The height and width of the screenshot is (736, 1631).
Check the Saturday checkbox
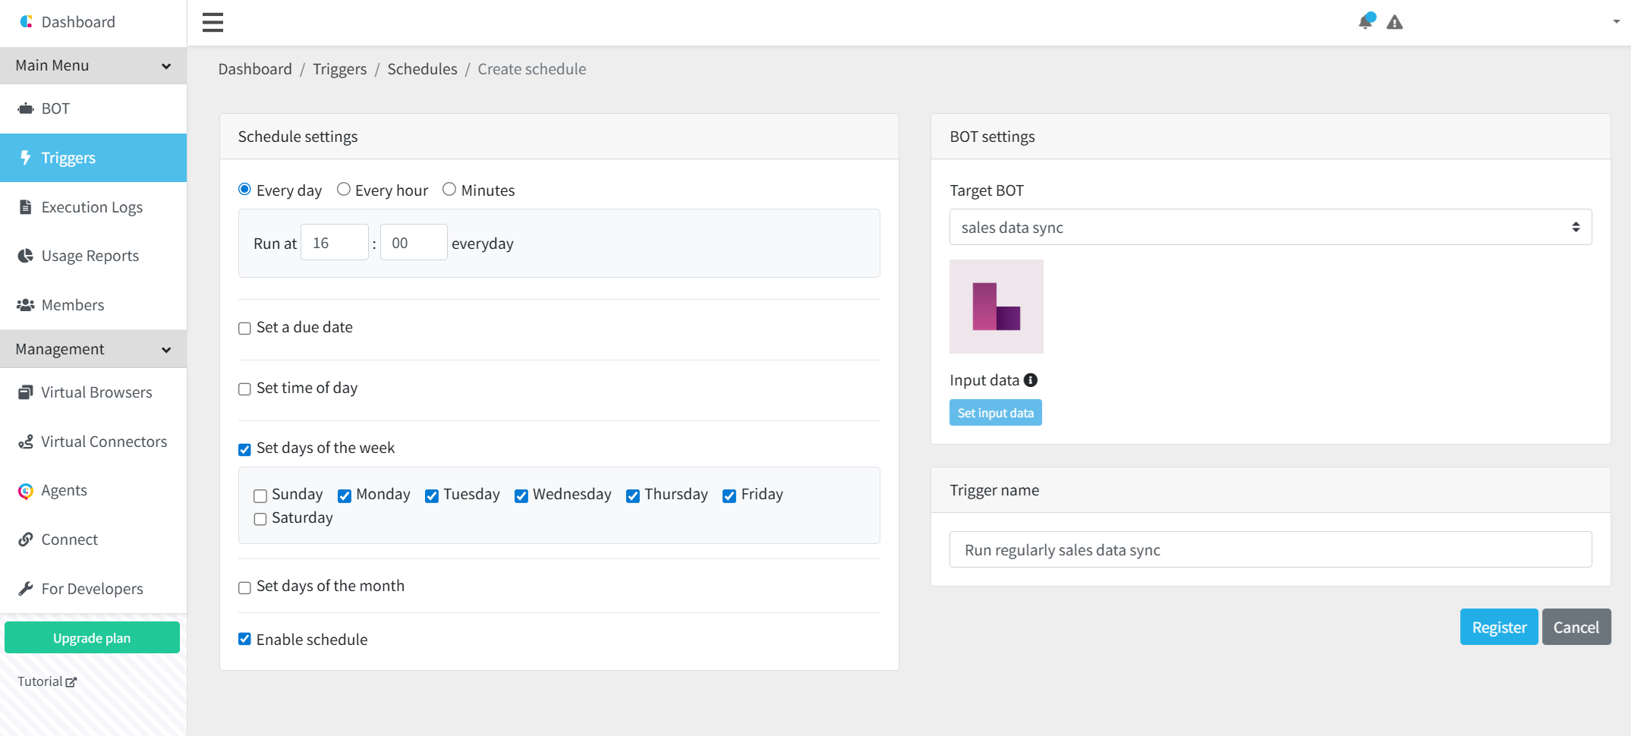[x=260, y=519]
